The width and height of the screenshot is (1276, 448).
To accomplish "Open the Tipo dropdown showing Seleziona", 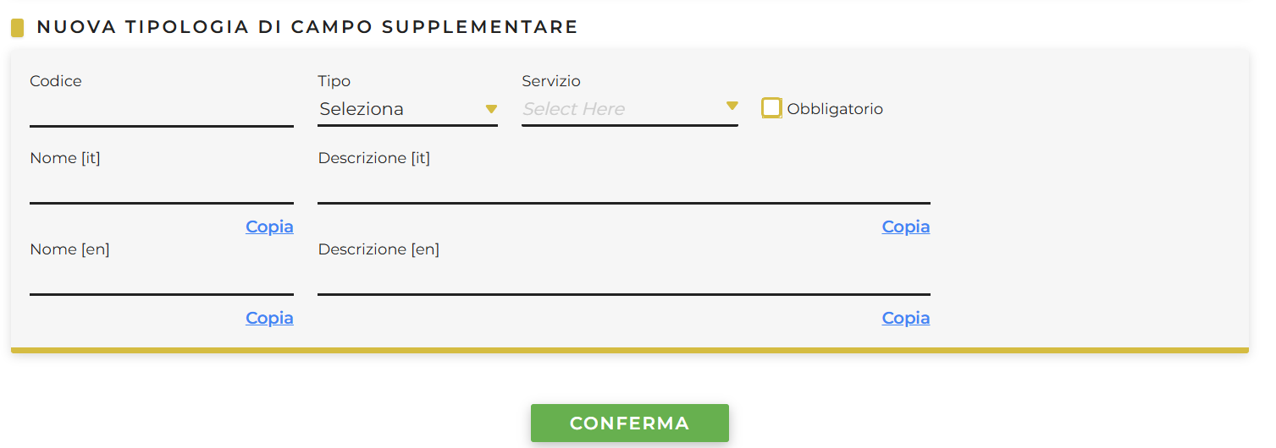I will tap(398, 109).
